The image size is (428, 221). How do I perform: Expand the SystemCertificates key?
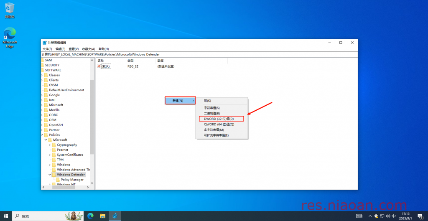point(50,155)
